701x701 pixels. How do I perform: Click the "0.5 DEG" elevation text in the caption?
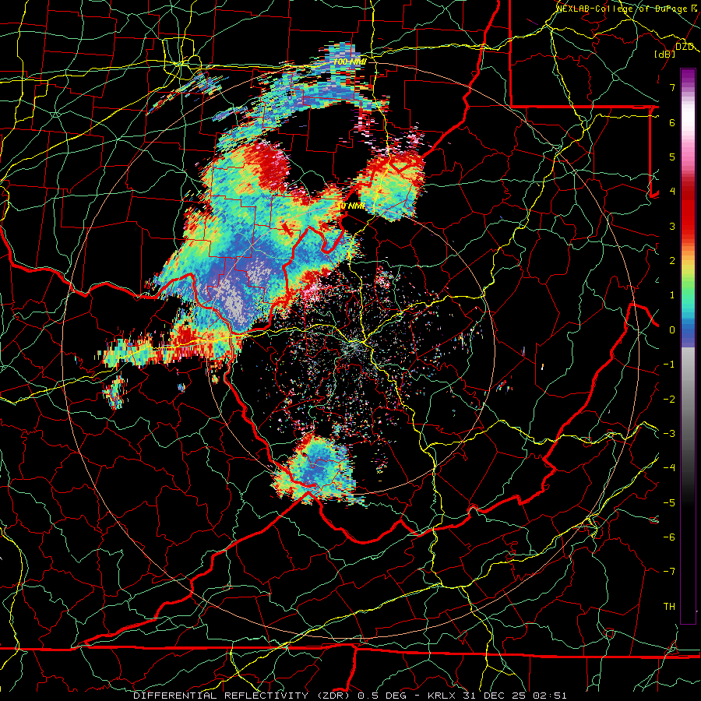(382, 696)
